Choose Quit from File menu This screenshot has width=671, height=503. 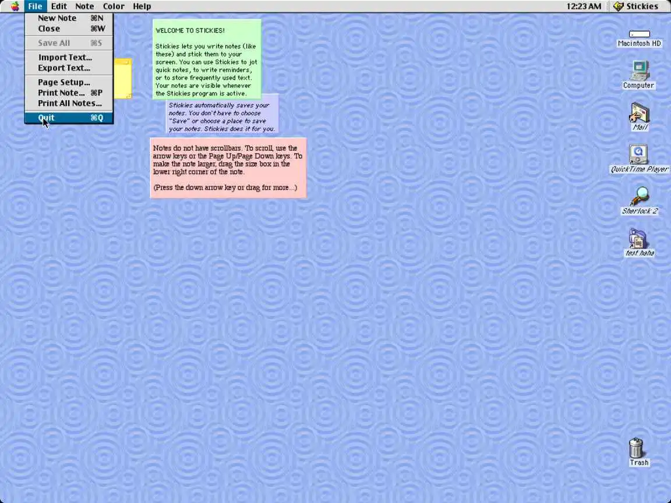pyautogui.click(x=69, y=118)
